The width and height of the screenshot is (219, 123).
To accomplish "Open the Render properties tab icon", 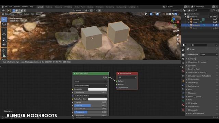I will pos(183,55).
